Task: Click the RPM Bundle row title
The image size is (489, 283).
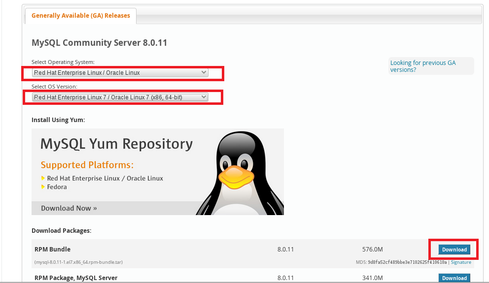Action: [52, 250]
